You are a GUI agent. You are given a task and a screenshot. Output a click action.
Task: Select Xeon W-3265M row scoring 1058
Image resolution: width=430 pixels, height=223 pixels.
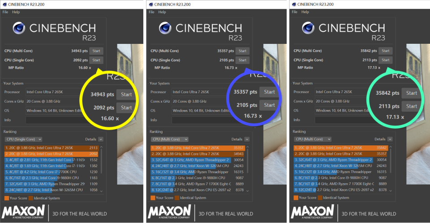click(51, 190)
